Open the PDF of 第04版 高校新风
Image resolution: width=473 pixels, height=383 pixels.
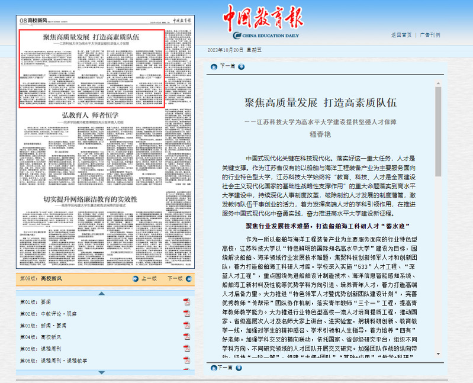point(186,336)
